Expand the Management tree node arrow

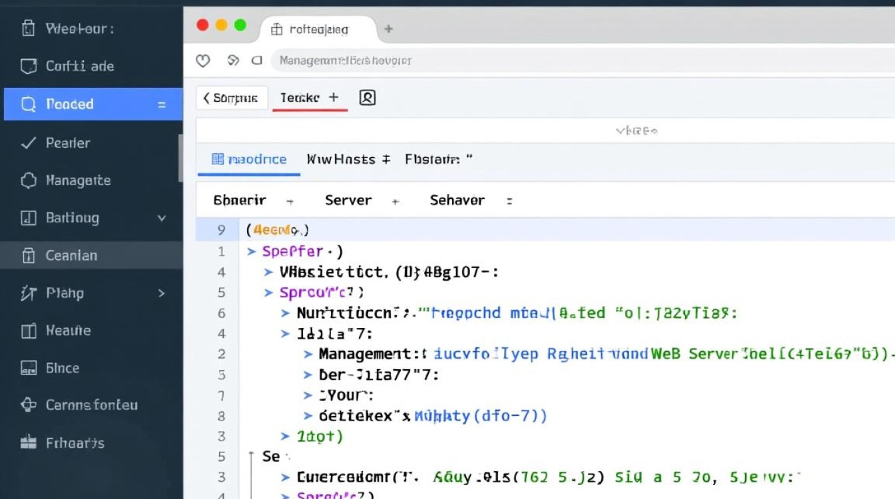pyautogui.click(x=308, y=355)
